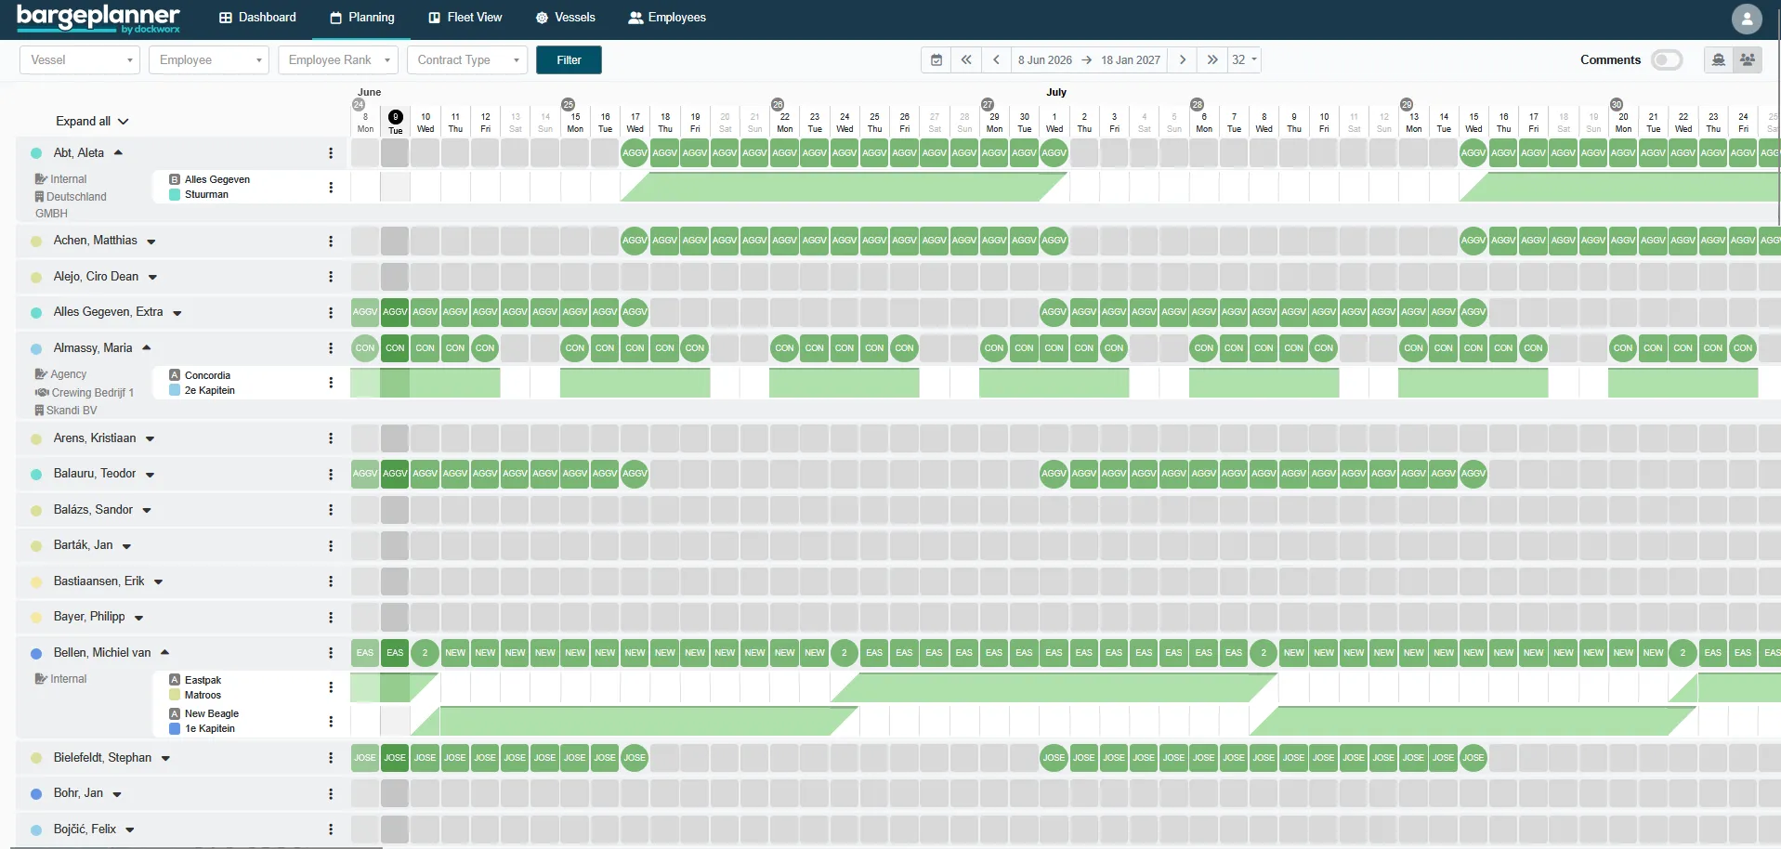Open options menu for Balauru, Teodor row
Viewport: 1781px width, 849px height.
[331, 475]
